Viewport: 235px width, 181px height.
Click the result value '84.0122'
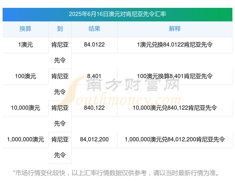94,45
